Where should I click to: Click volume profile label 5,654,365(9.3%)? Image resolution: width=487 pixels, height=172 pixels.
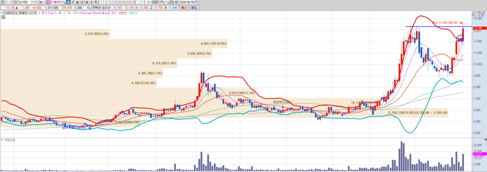(x=199, y=54)
